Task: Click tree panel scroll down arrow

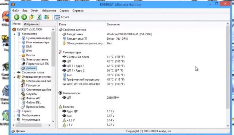Action: click(x=53, y=121)
